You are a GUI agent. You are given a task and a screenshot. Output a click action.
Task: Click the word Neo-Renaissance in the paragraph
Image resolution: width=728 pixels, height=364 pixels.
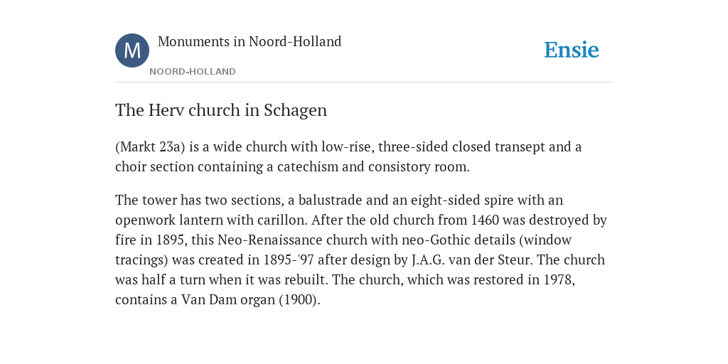click(269, 240)
